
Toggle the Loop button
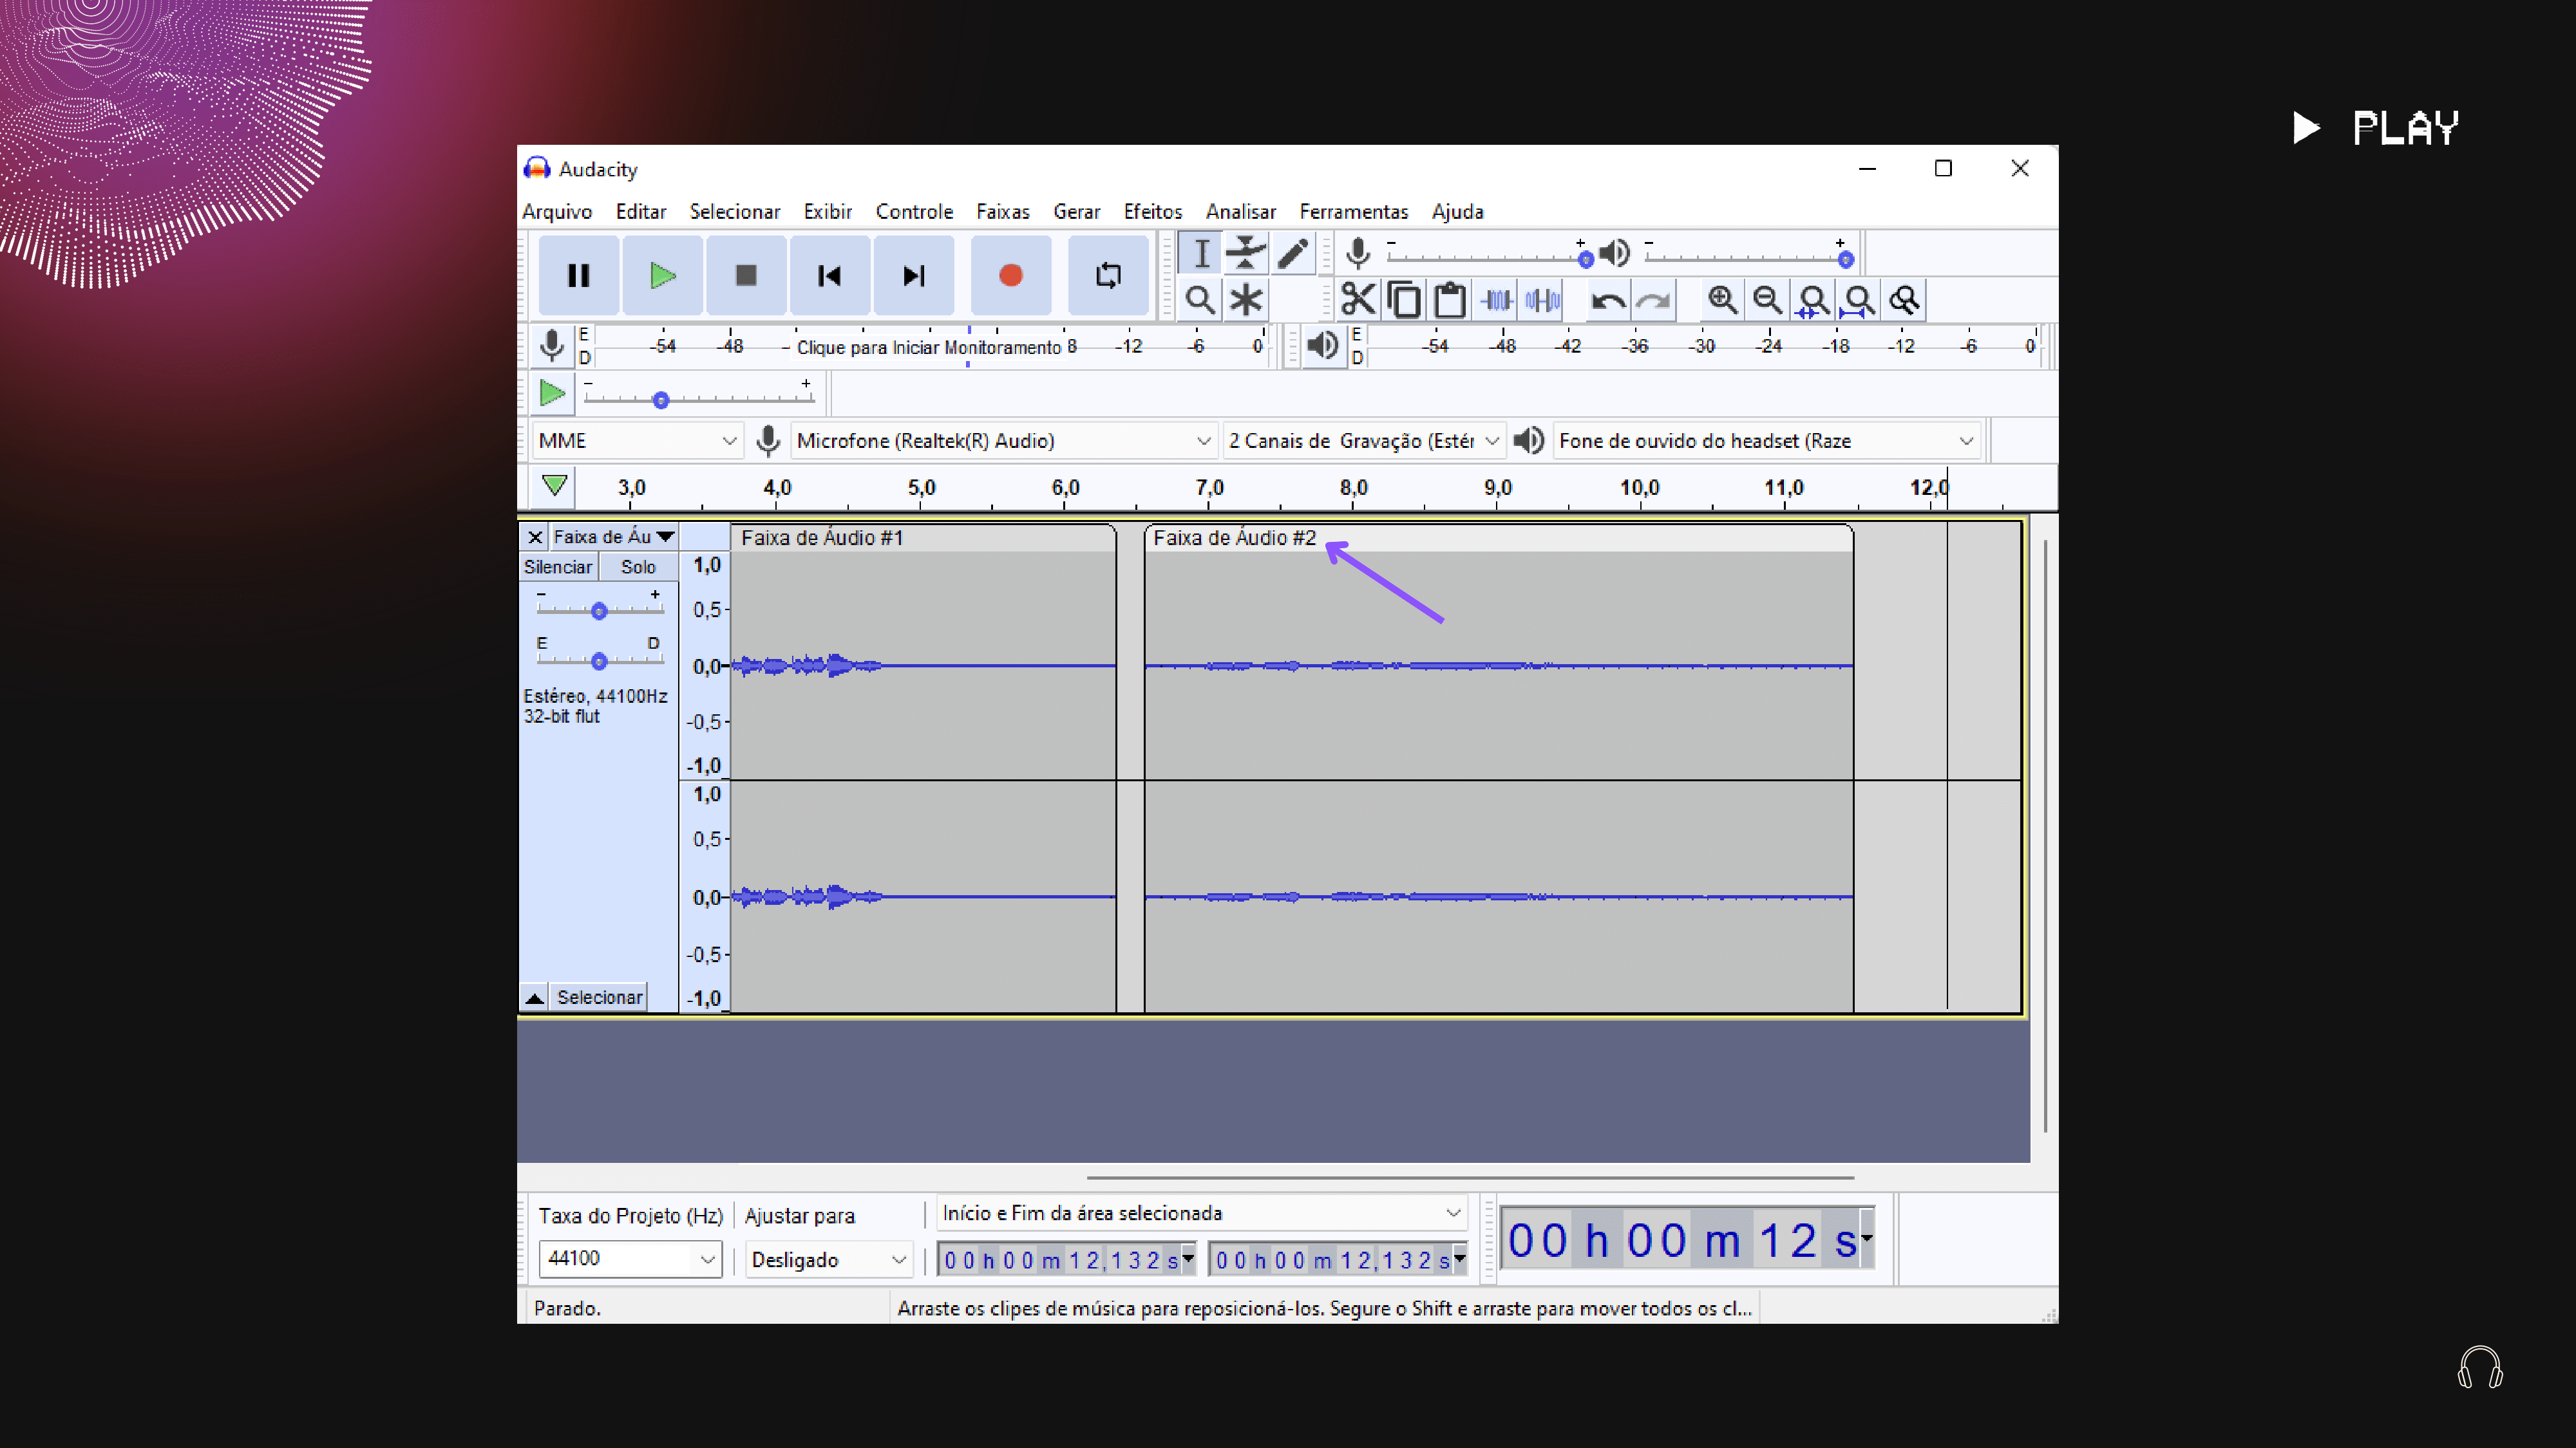[x=1107, y=275]
